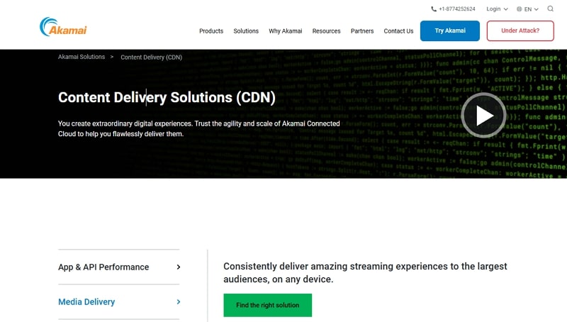The width and height of the screenshot is (567, 322).
Task: Go to Contact Us
Action: (x=398, y=31)
